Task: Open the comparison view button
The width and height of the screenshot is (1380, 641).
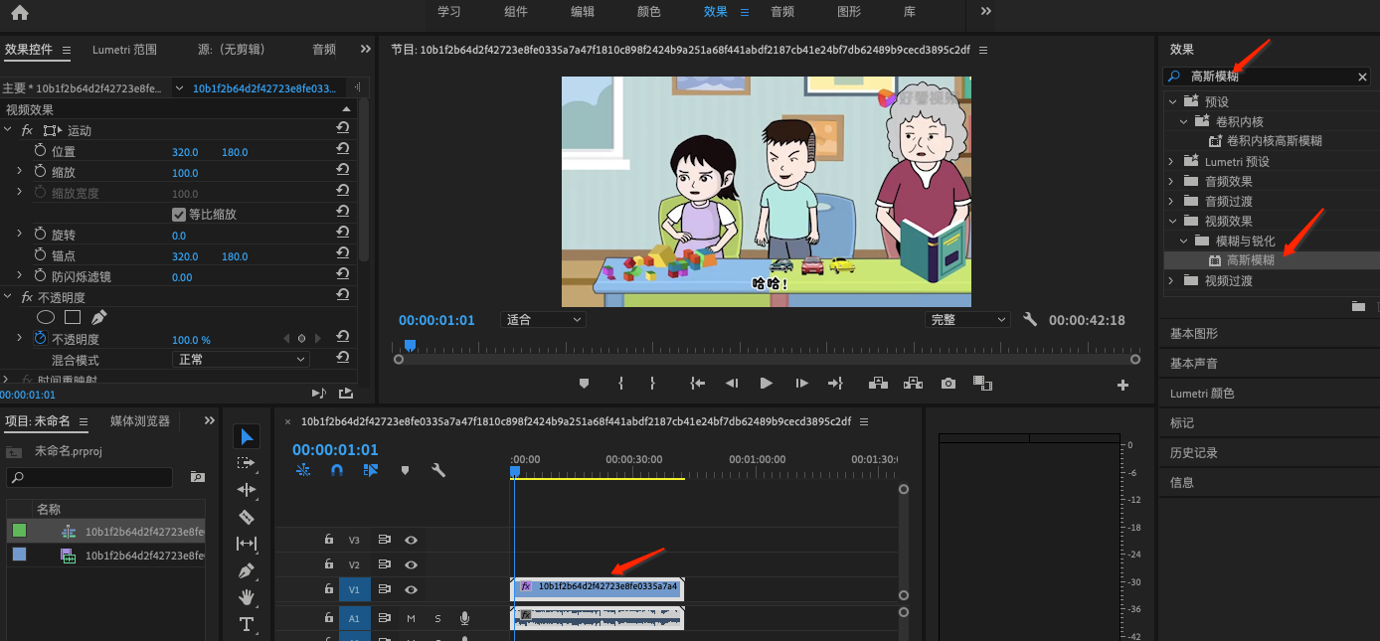Action: coord(982,383)
